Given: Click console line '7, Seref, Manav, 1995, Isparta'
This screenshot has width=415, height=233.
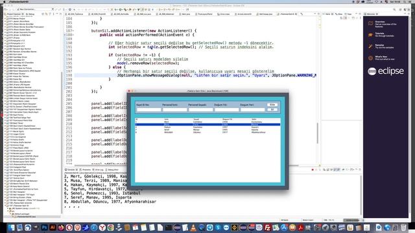Looking at the screenshot, I should [98, 197].
